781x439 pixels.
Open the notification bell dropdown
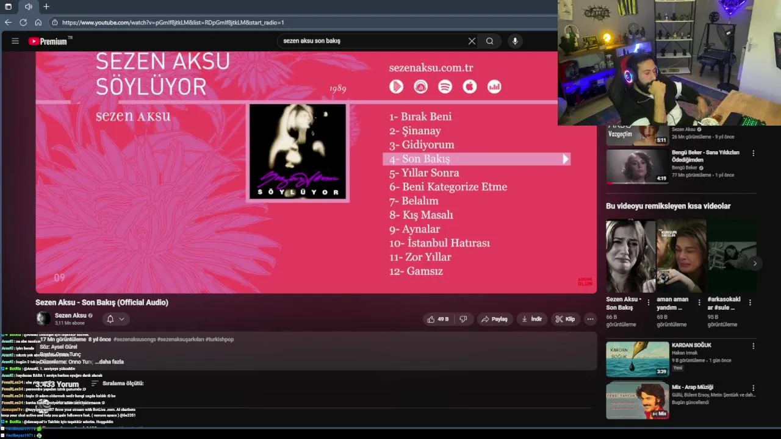tap(115, 319)
